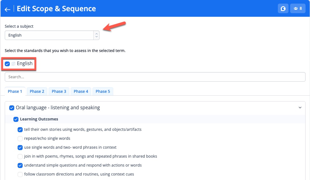Screen dimensions: 310x180
Task: Click the back arrow in the header
Action: click(8, 9)
